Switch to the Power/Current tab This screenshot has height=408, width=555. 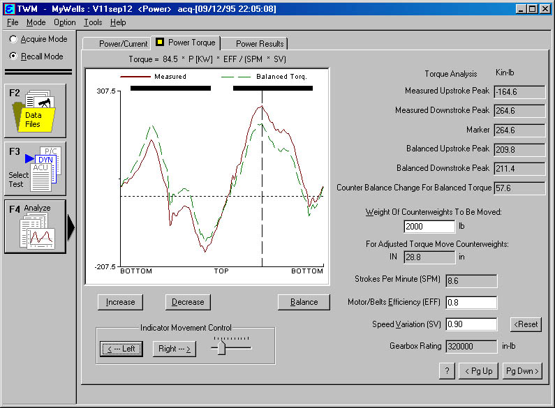point(123,43)
